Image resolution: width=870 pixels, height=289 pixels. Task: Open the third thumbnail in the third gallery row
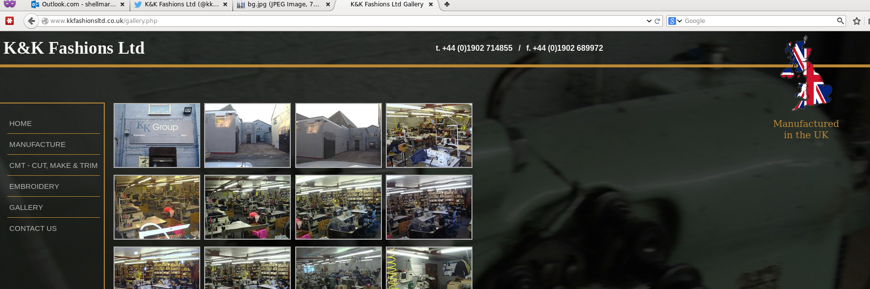338,268
